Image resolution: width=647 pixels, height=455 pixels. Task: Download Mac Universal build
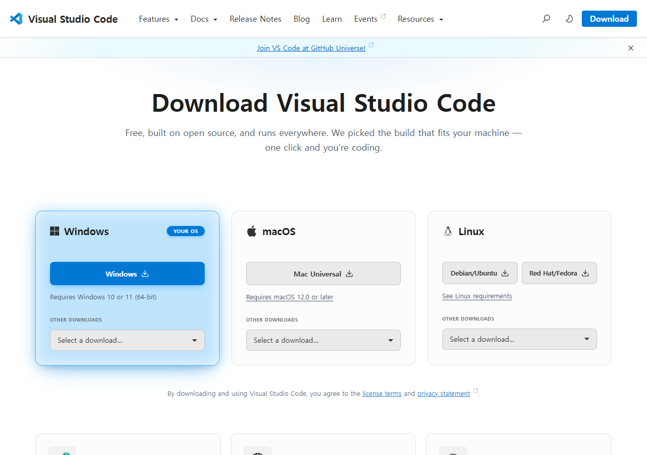pyautogui.click(x=323, y=274)
